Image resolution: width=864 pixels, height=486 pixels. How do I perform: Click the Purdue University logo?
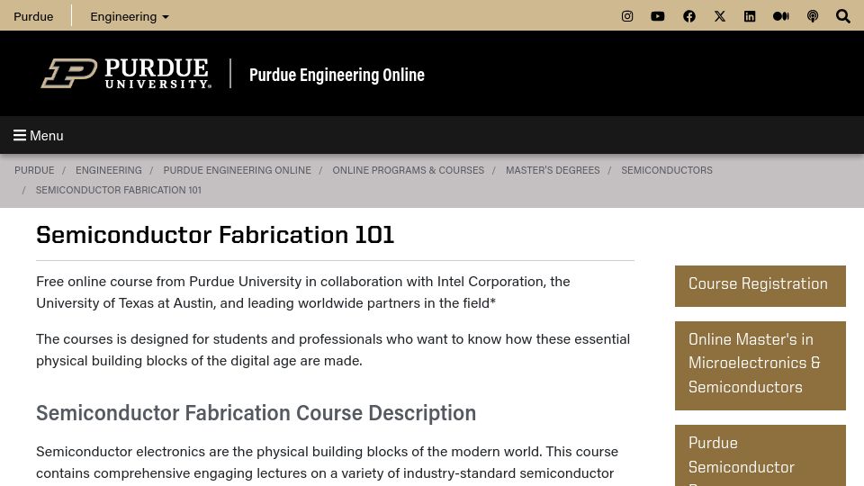point(126,73)
